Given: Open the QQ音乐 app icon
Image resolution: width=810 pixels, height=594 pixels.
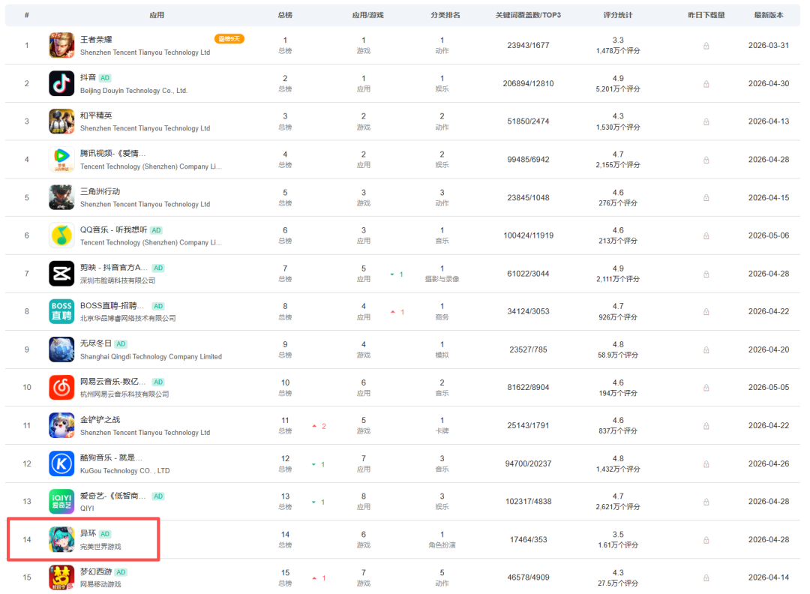Looking at the screenshot, I should click(x=61, y=235).
